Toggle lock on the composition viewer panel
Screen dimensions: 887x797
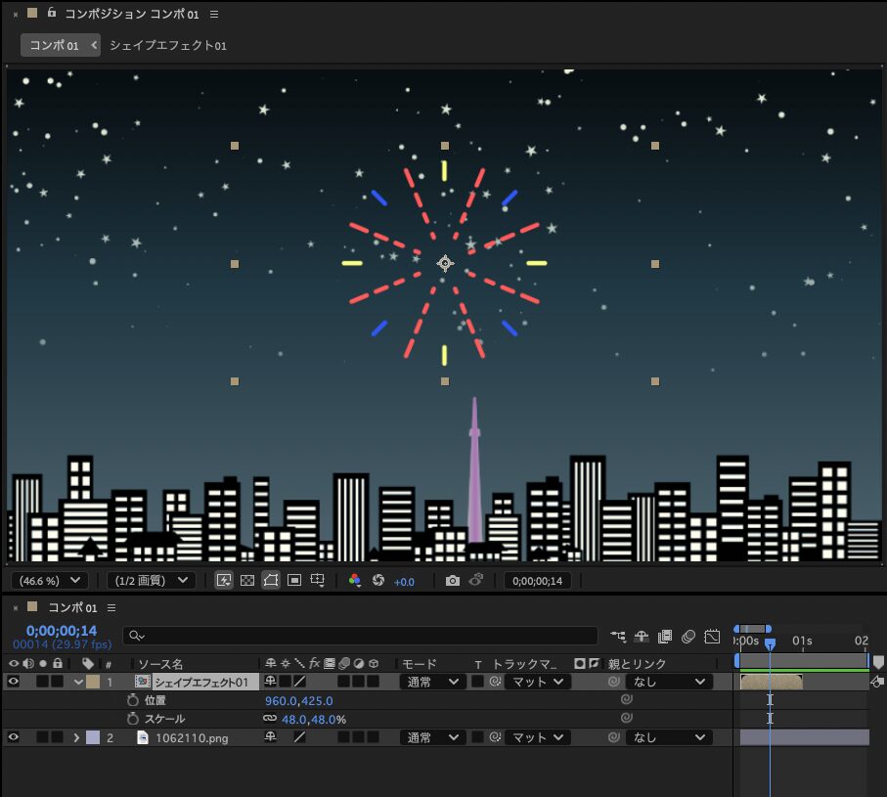(x=52, y=13)
